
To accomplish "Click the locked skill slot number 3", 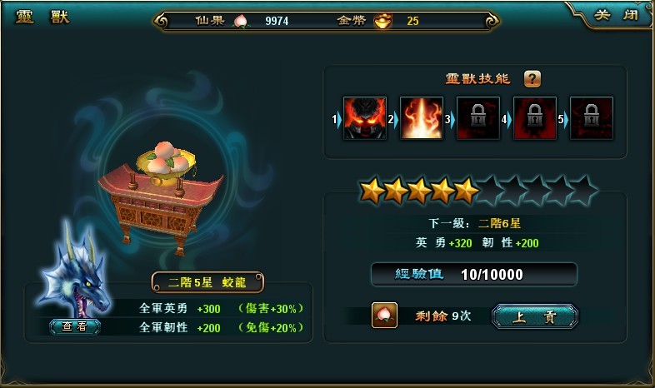I will coord(478,118).
